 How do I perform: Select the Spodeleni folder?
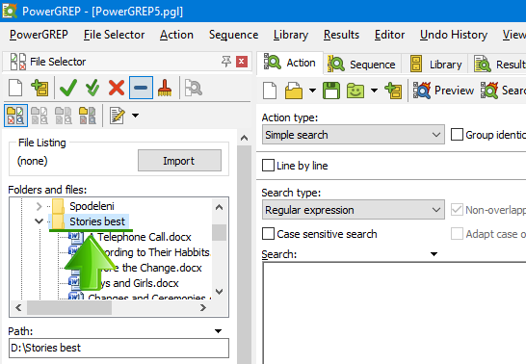tap(92, 206)
